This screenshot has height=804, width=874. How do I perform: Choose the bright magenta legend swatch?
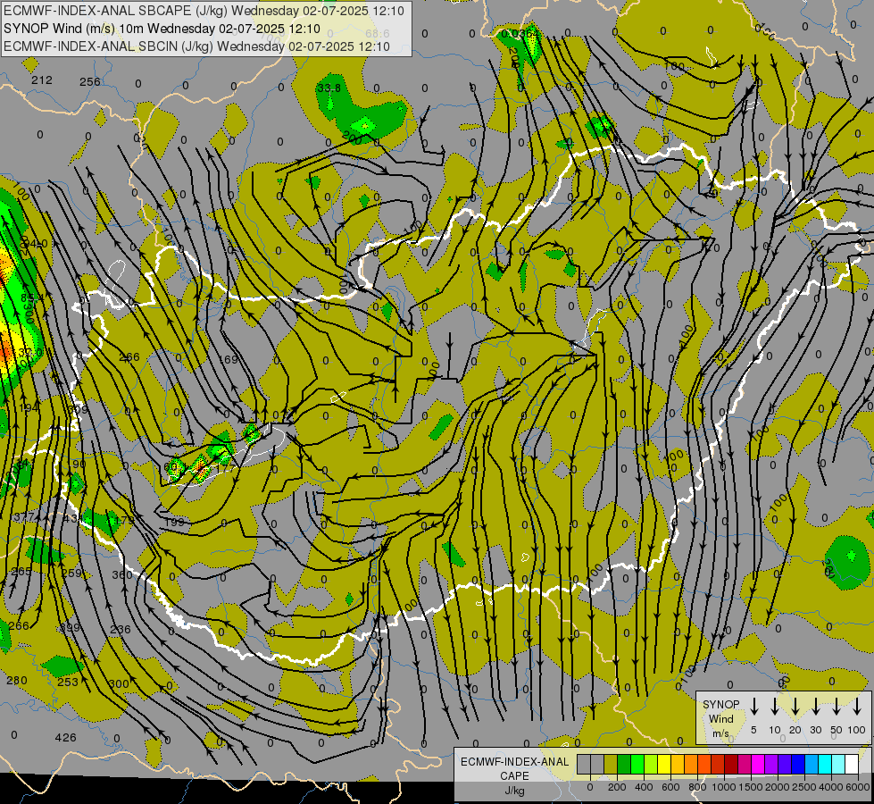click(x=758, y=765)
